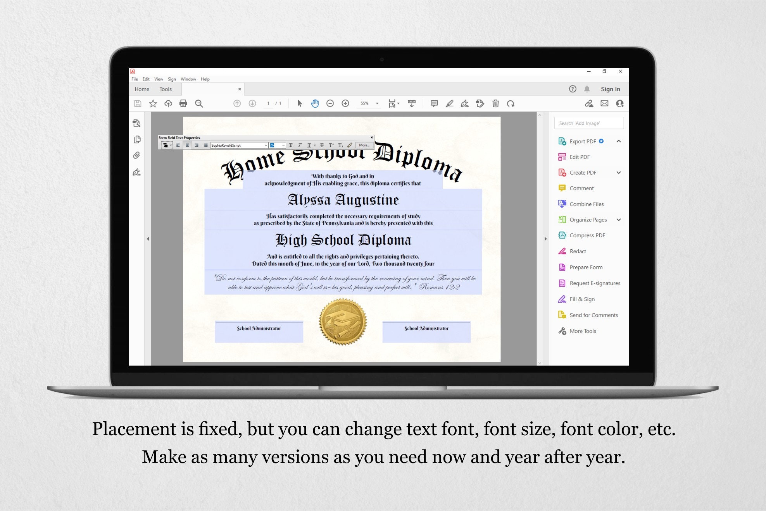
Task: Click the Compress PDF icon in the panel
Action: (562, 235)
